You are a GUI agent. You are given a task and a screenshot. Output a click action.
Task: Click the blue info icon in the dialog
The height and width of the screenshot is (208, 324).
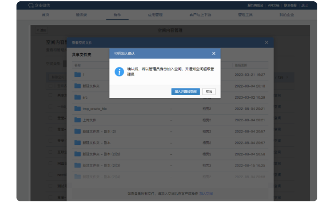point(119,72)
